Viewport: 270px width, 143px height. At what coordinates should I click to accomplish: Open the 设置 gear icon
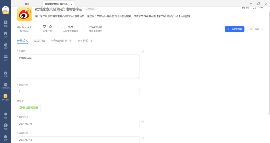tap(5, 138)
